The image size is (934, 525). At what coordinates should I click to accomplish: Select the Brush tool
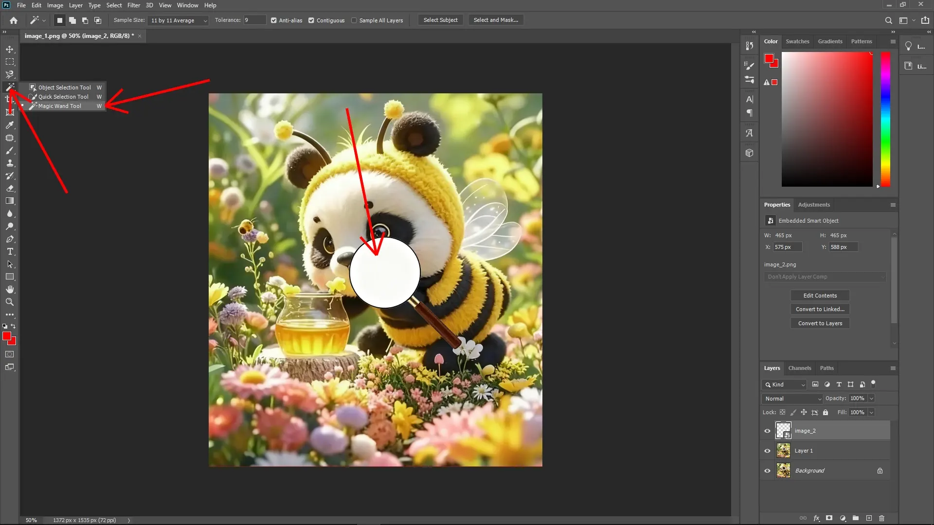(x=10, y=151)
